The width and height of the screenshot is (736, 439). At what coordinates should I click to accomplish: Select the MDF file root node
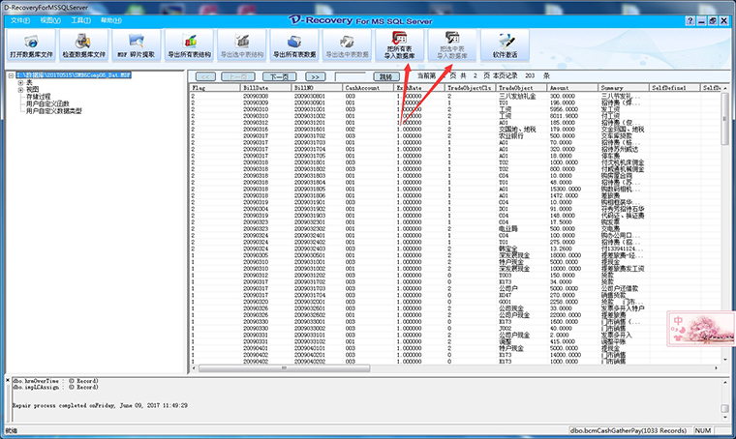pyautogui.click(x=74, y=75)
